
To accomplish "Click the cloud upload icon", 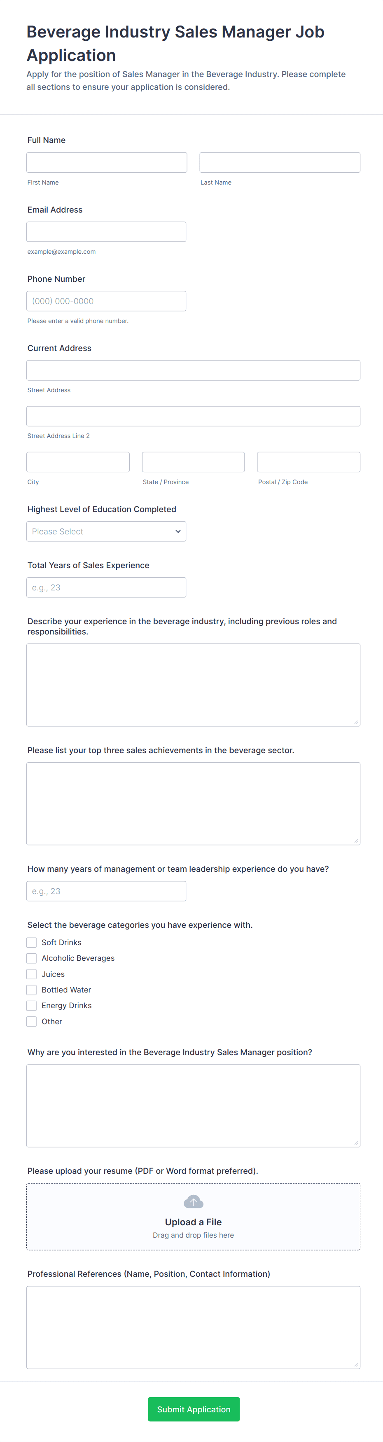I will coord(193,1201).
